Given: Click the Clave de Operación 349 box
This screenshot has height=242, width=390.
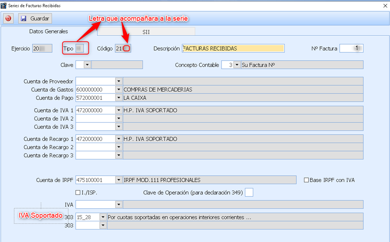Looking at the screenshot, I should (x=249, y=192).
